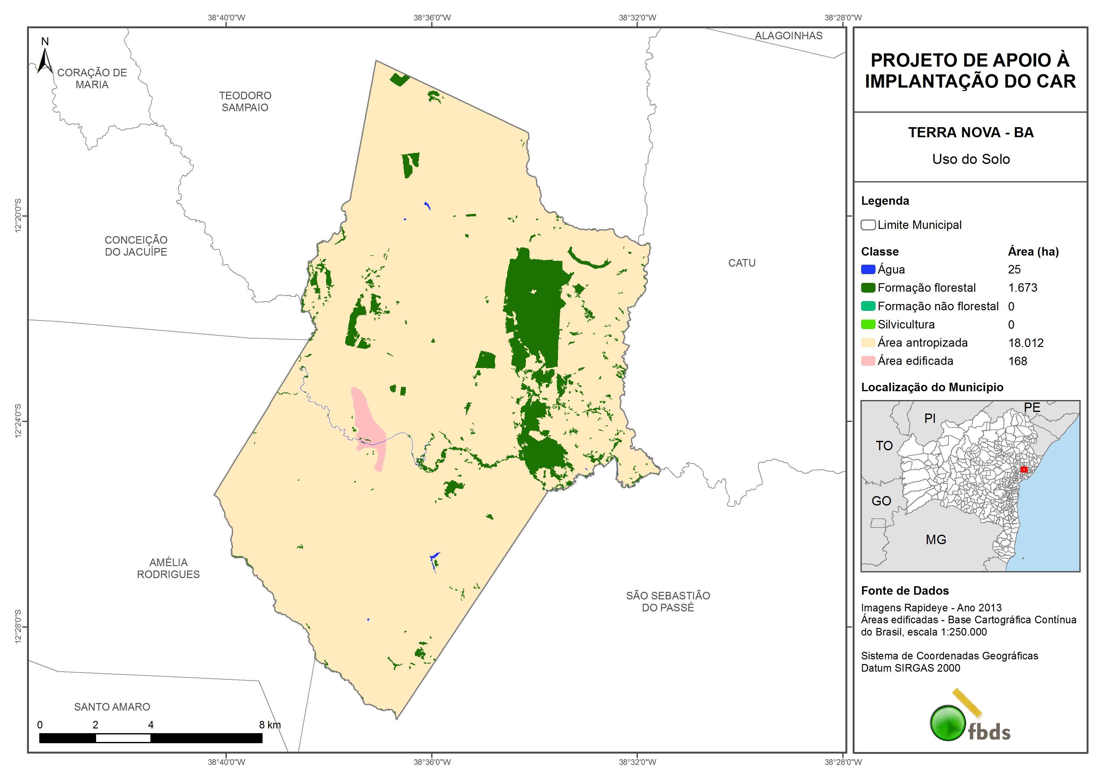The image size is (1102, 779).
Task: Click the scale bar graphic
Action: (x=151, y=738)
